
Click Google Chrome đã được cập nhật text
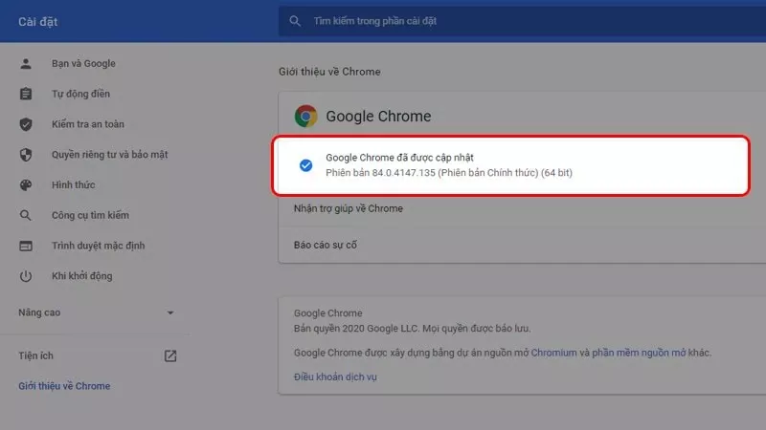click(399, 158)
